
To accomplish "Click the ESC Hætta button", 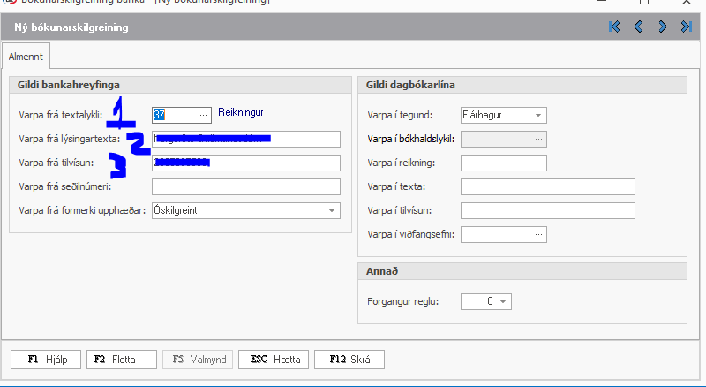I will pyautogui.click(x=274, y=360).
